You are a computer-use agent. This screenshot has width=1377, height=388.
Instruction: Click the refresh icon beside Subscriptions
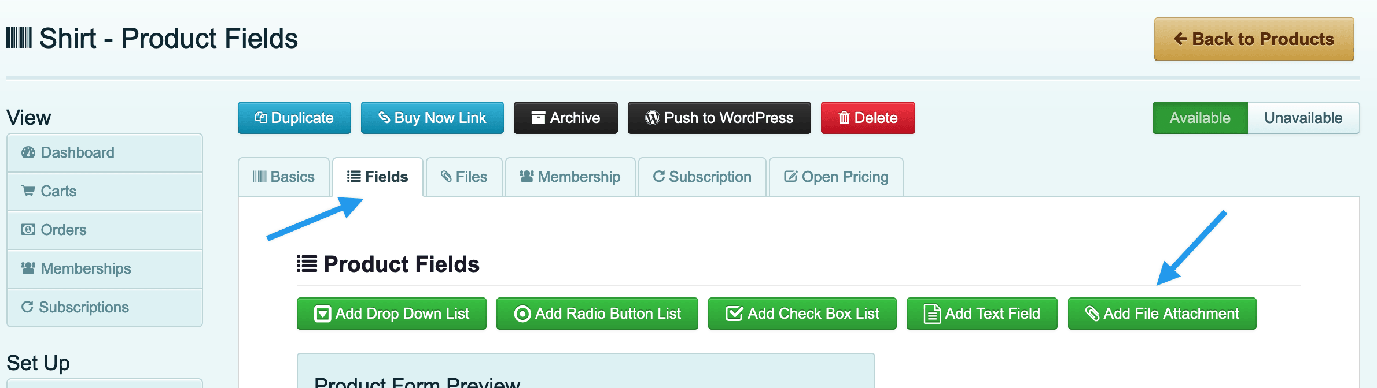[x=27, y=307]
